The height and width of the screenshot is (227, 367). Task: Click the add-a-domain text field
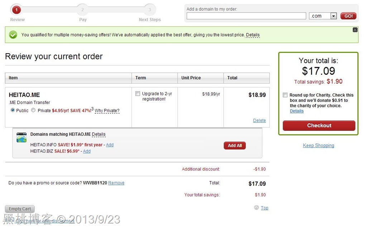point(246,16)
